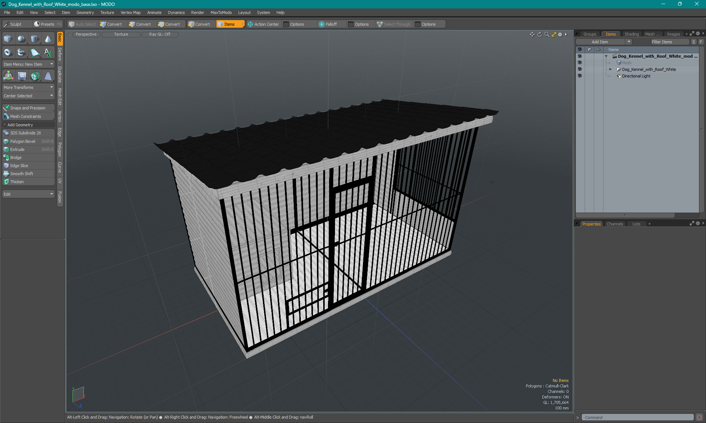
Task: Click the green checkered cube tool icon
Action: [35, 76]
